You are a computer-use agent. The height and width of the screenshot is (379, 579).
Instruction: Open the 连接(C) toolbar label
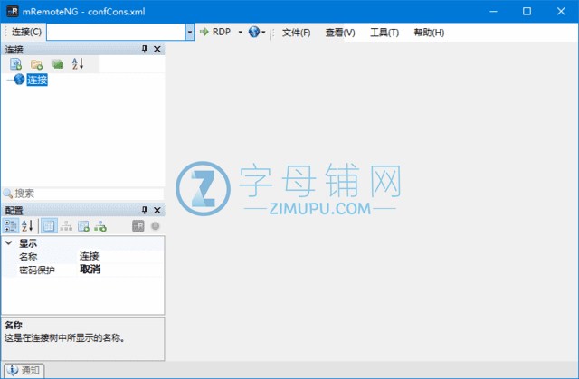(26, 32)
